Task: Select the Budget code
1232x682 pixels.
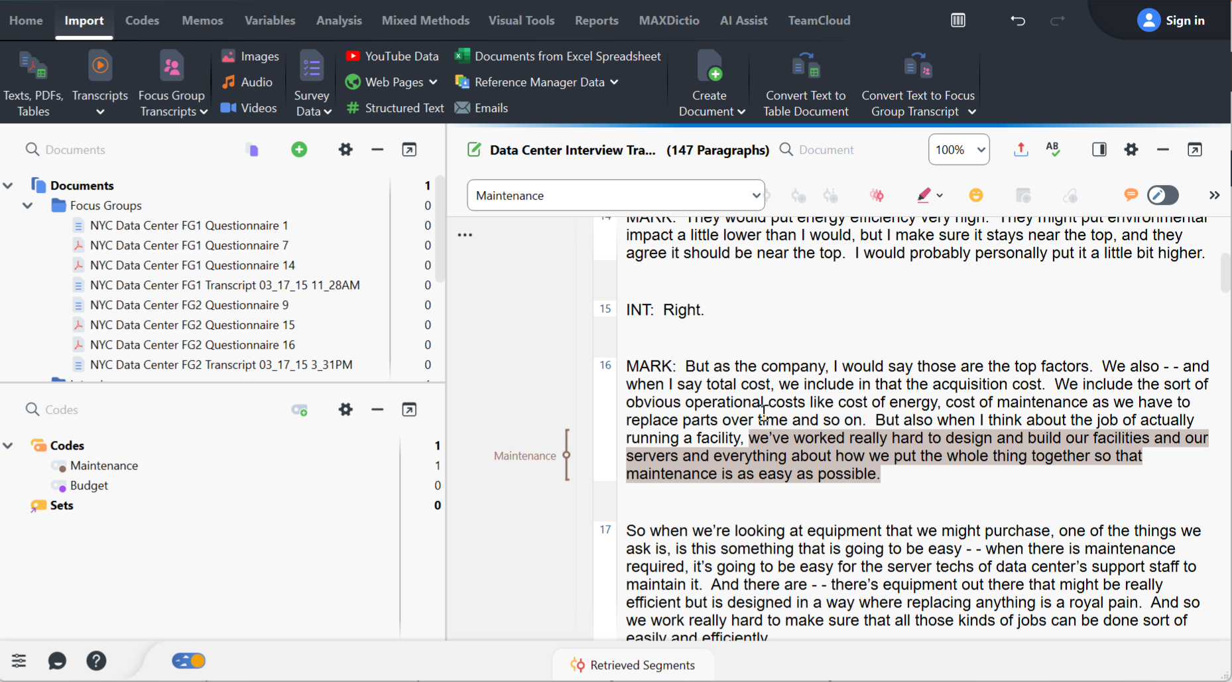Action: point(89,486)
